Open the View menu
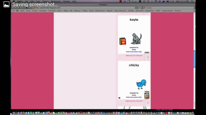 coord(38,1)
